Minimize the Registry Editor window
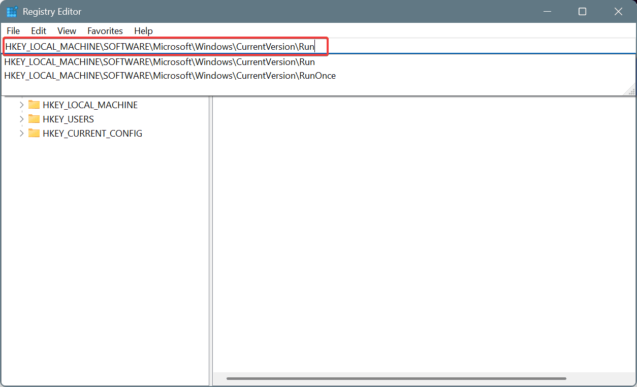 (547, 12)
